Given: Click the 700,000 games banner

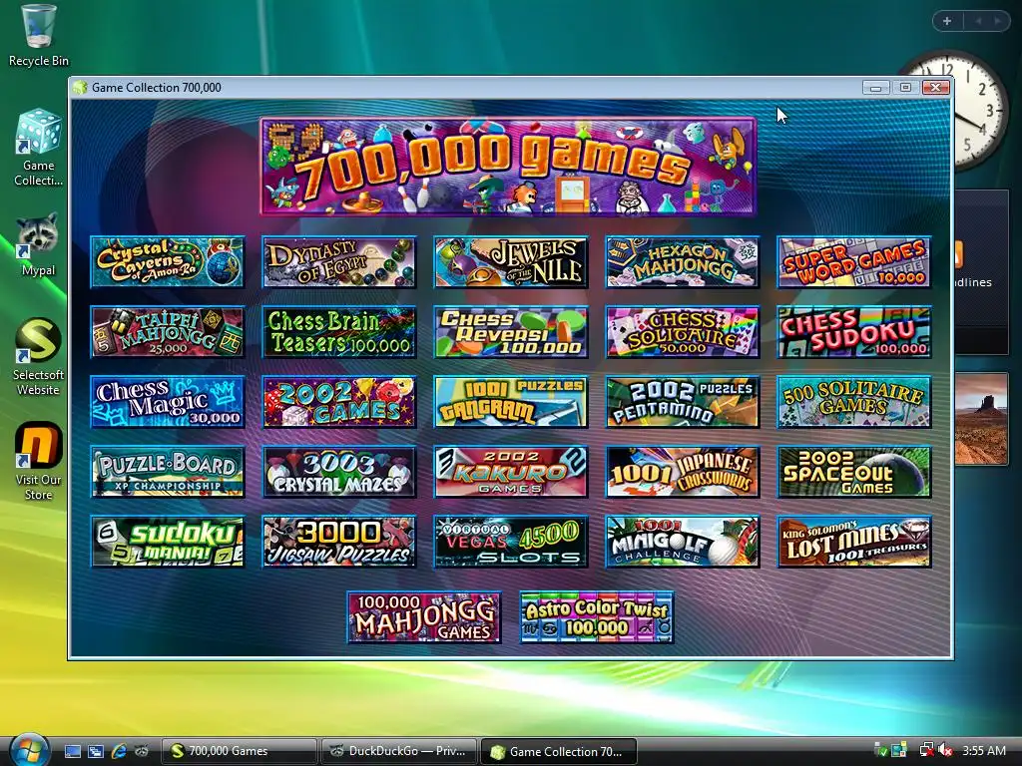Looking at the screenshot, I should pos(508,167).
